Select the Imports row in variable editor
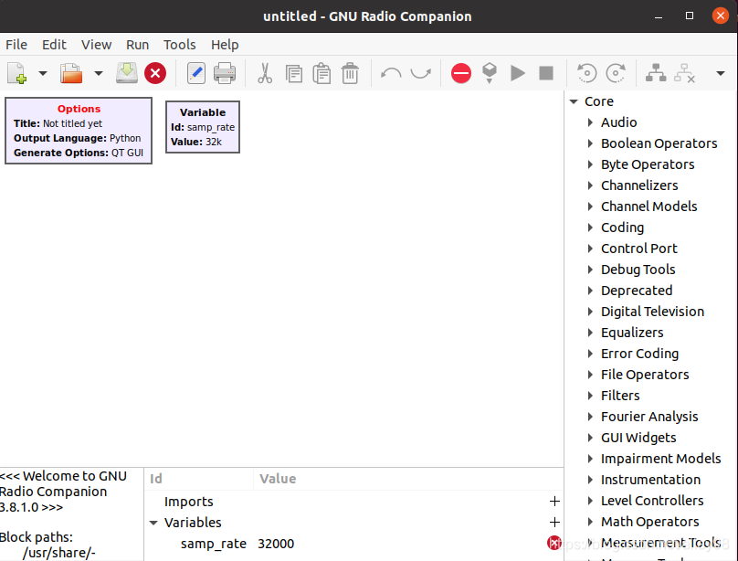Screen dimensions: 738x561 [353, 502]
